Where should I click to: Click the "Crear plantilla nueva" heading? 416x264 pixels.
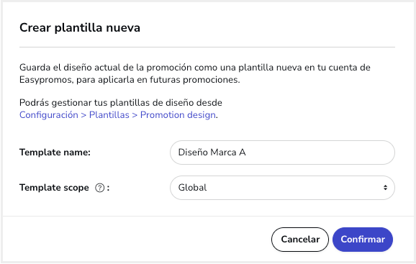[80, 27]
